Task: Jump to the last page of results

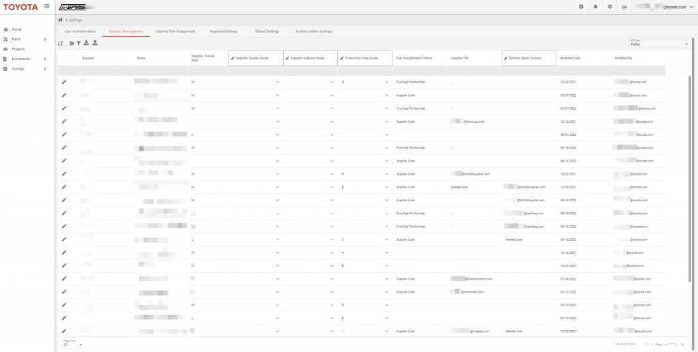Action: (x=682, y=344)
